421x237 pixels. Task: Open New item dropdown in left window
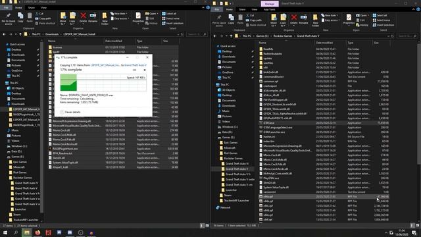coord(118,13)
